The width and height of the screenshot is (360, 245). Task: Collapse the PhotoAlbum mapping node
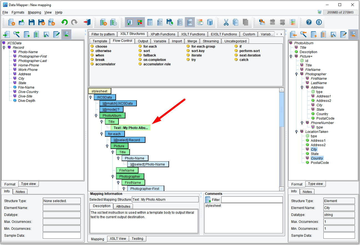pos(96,116)
